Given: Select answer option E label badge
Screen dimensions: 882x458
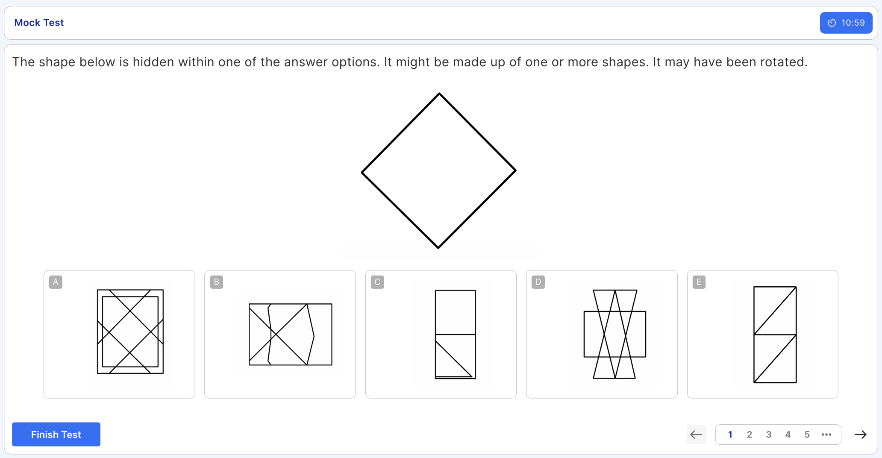Looking at the screenshot, I should 699,282.
